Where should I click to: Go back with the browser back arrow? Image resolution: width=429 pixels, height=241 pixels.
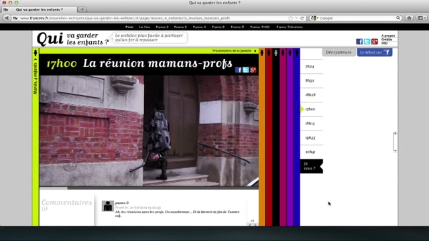[x=7, y=18]
